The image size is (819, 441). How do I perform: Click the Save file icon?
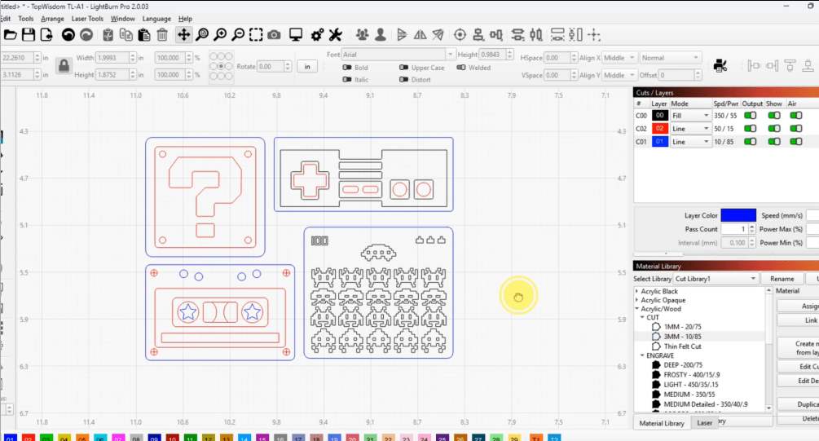click(29, 34)
